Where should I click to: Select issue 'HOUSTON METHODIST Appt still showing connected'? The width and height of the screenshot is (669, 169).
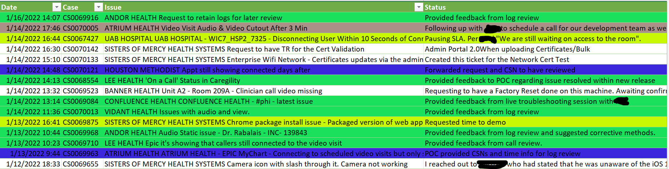pos(264,70)
